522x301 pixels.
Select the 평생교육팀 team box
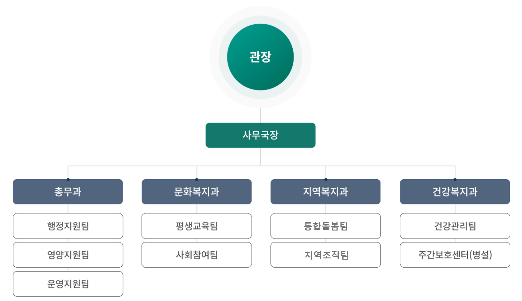click(x=197, y=226)
